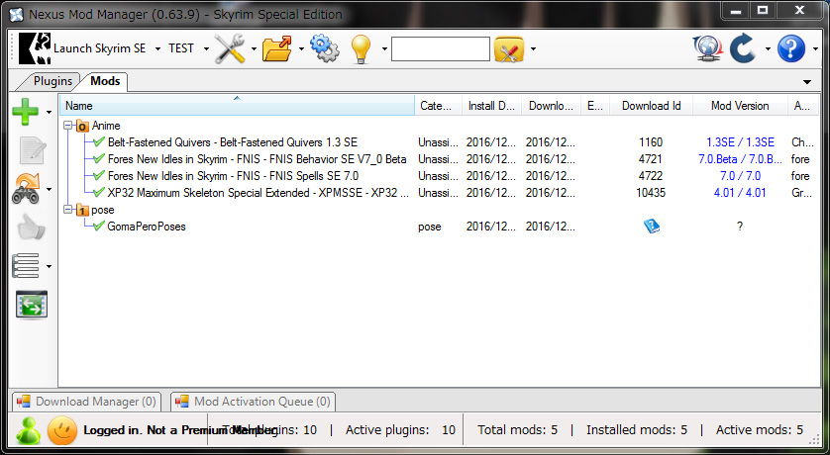Screen dimensions: 830x455
Task: Open the folder with arrow icon
Action: click(x=277, y=48)
